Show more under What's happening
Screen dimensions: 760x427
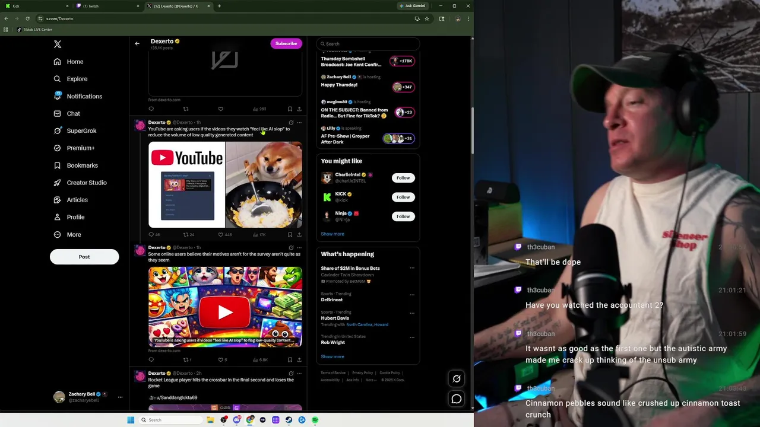[332, 356]
